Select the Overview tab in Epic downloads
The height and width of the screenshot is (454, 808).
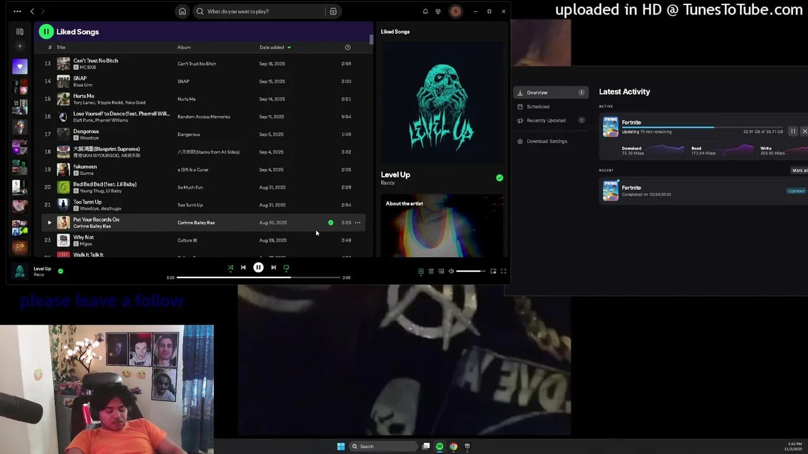click(550, 93)
